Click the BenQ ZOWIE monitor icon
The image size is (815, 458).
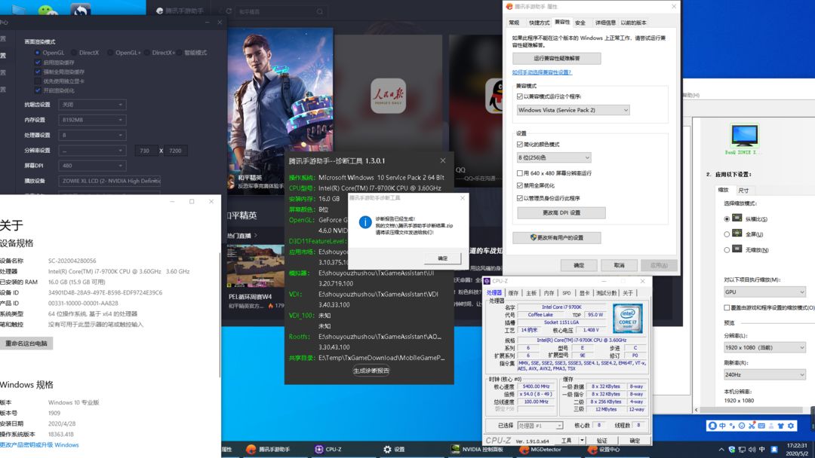pyautogui.click(x=744, y=136)
